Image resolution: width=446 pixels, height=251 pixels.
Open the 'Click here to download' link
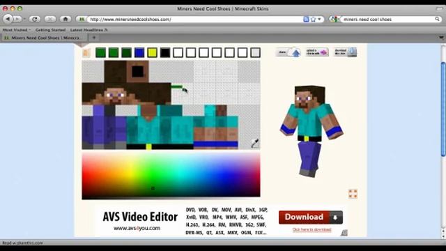(x=312, y=229)
